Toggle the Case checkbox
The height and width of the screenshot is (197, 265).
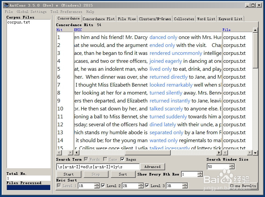(105, 159)
